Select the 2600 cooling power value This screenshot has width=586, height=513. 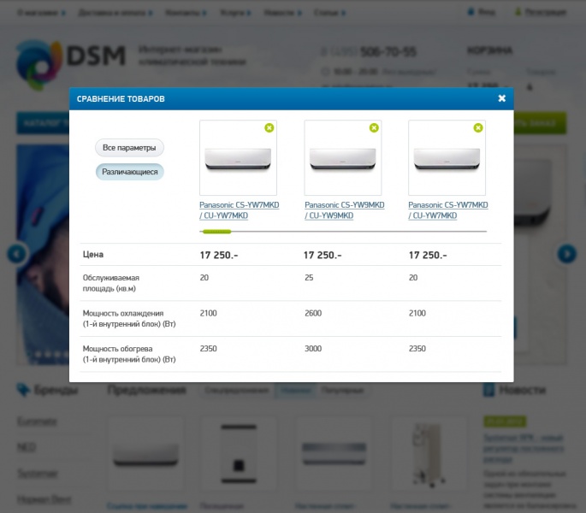tap(313, 313)
